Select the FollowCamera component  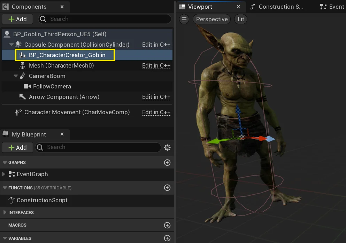[52, 86]
